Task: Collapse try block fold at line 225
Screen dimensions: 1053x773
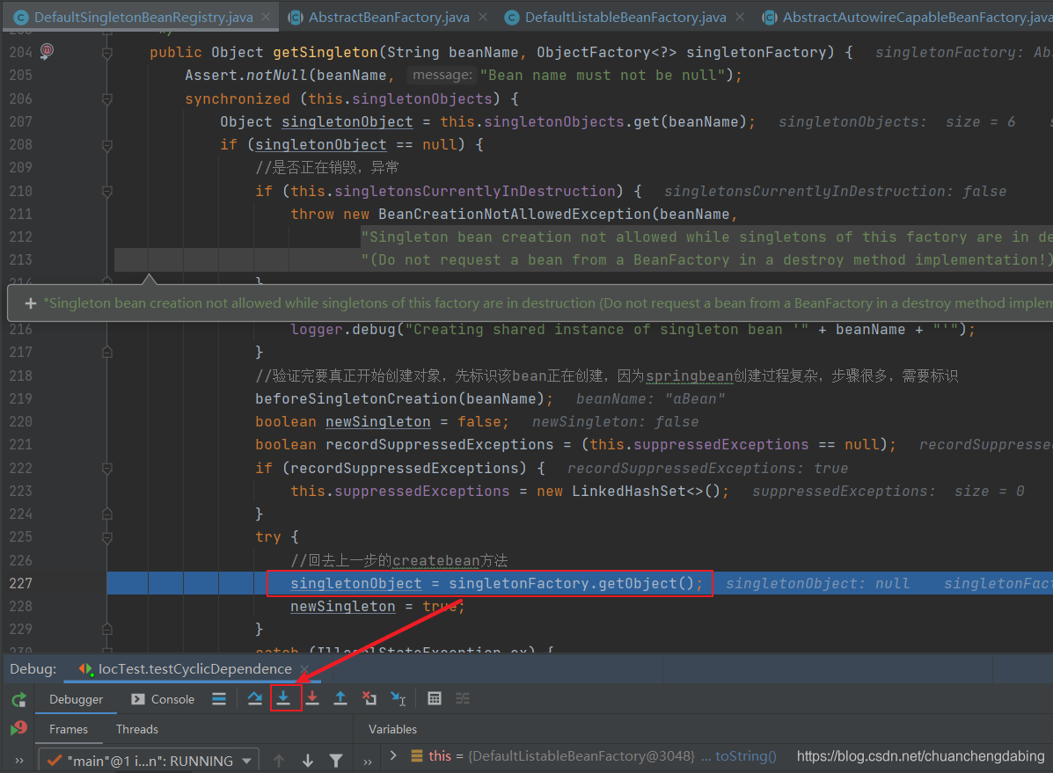Action: tap(106, 537)
